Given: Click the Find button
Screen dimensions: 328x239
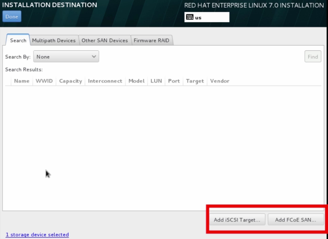Looking at the screenshot, I should click(313, 57).
